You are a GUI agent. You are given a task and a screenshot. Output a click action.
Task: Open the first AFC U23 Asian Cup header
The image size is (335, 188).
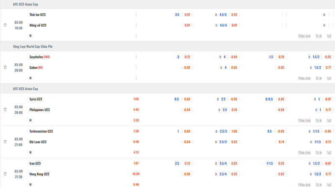pyautogui.click(x=26, y=4)
